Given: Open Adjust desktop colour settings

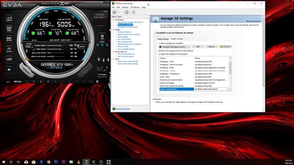Looking at the screenshot, I should coord(129,34).
